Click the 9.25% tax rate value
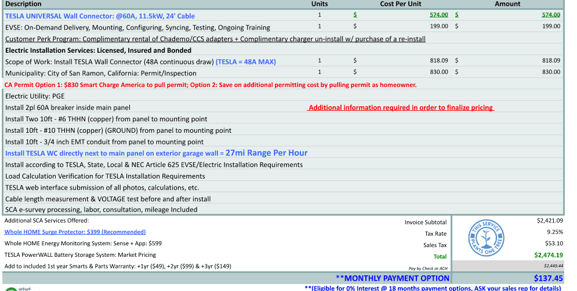Viewport: 577px width, 291px height. click(x=555, y=232)
